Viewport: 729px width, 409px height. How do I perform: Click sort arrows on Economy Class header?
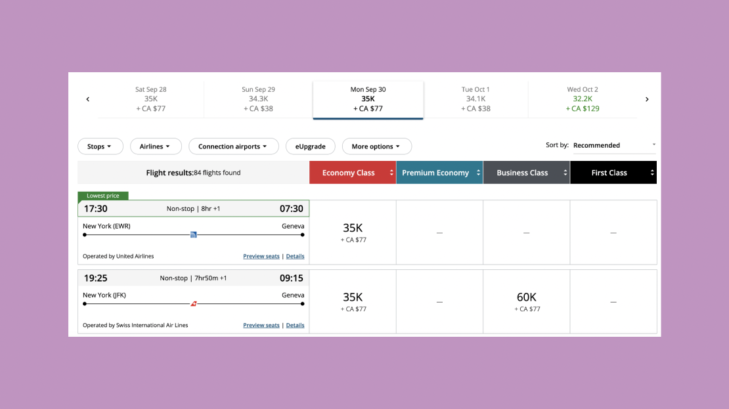pos(391,173)
